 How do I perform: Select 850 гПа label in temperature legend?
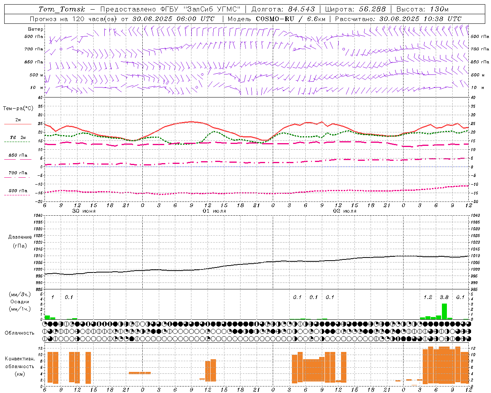pyautogui.click(x=18, y=155)
